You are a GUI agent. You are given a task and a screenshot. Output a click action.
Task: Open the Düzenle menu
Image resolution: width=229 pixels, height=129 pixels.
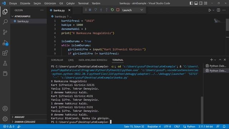(x=25, y=3)
